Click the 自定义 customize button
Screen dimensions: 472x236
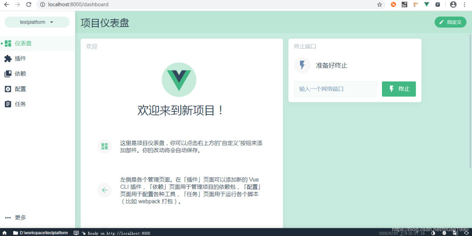[x=450, y=22]
